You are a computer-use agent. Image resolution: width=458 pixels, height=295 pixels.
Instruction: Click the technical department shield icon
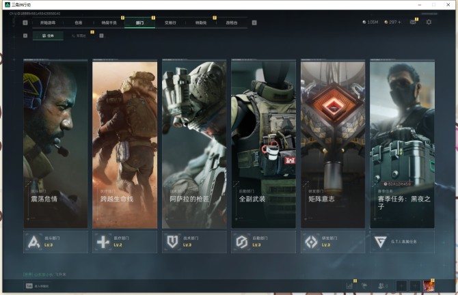point(172,242)
